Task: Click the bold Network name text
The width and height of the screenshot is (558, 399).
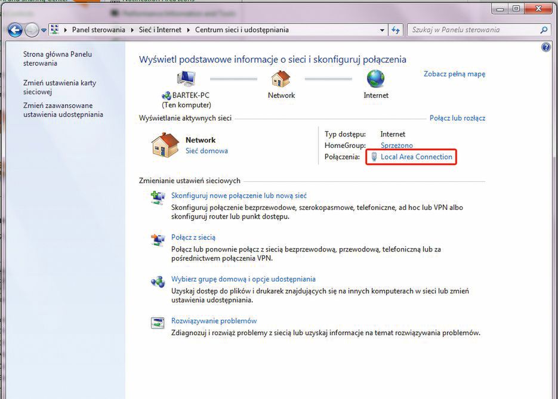Action: click(201, 140)
